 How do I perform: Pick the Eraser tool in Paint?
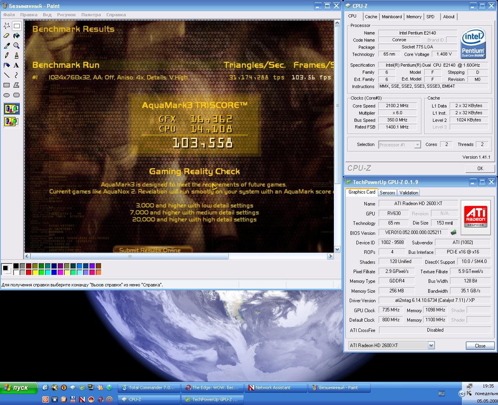[x=7, y=36]
